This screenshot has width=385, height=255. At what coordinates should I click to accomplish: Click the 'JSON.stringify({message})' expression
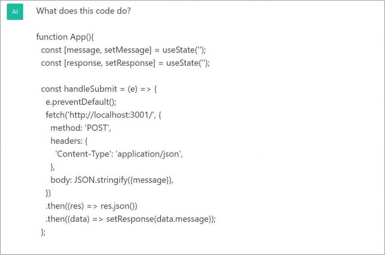pos(123,180)
